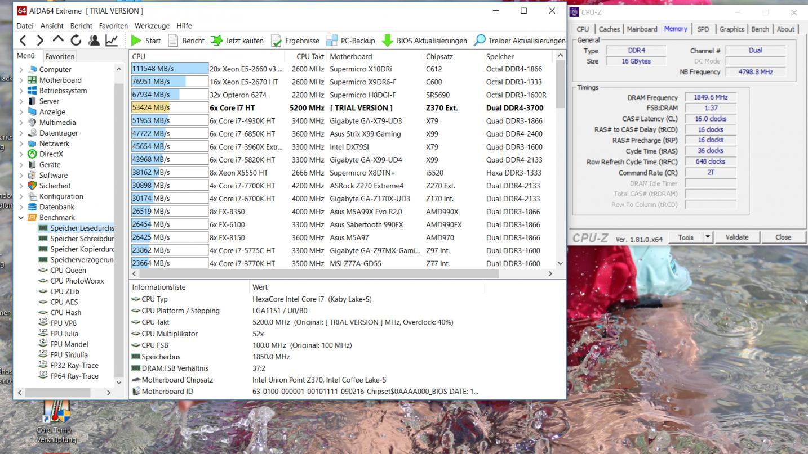The width and height of the screenshot is (808, 454).
Task: Click the Up arrow toolbar icon
Action: tap(58, 40)
